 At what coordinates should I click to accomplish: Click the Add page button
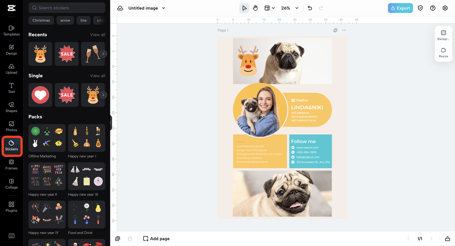(156, 239)
